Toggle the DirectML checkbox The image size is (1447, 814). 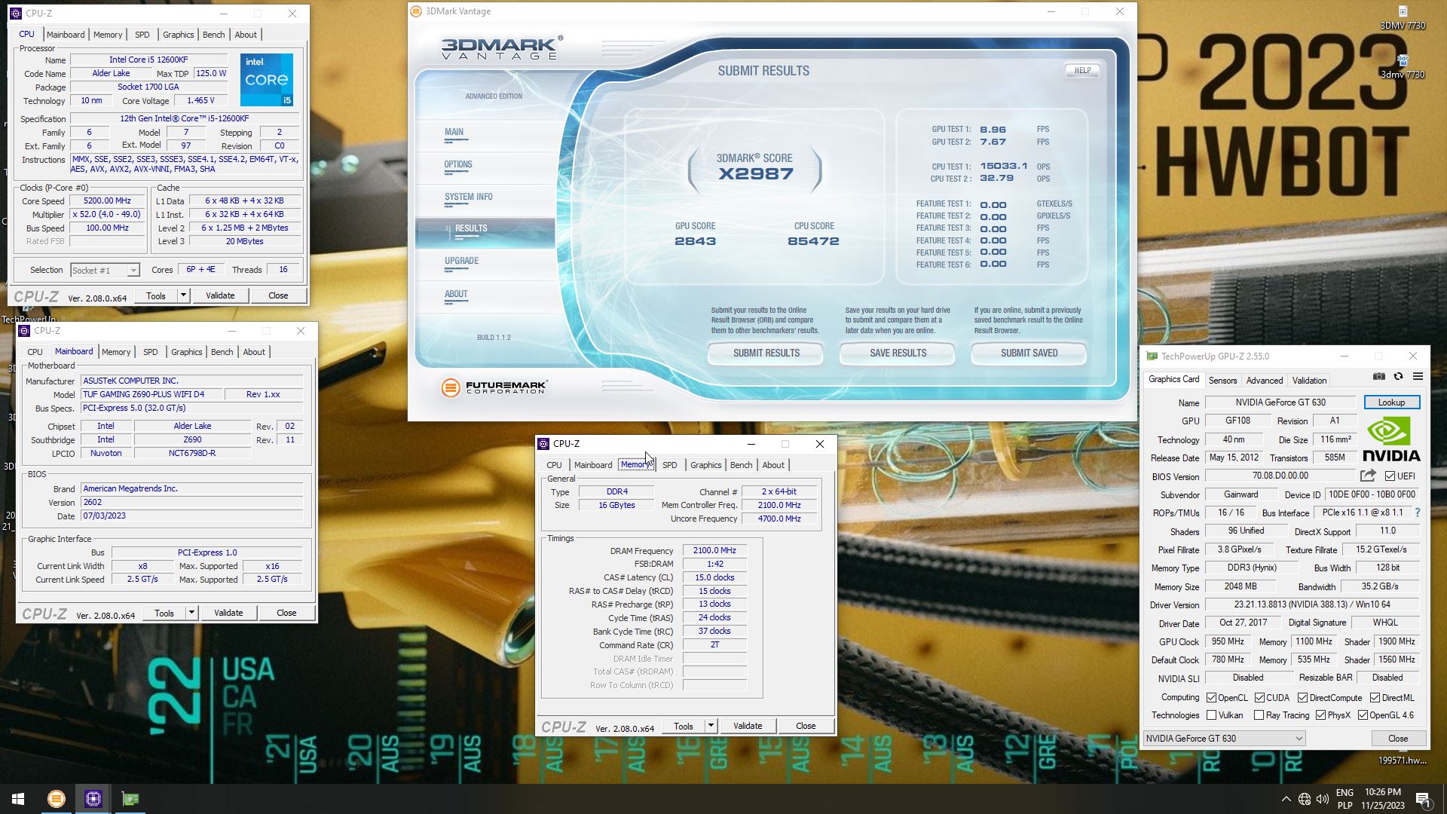coord(1375,698)
